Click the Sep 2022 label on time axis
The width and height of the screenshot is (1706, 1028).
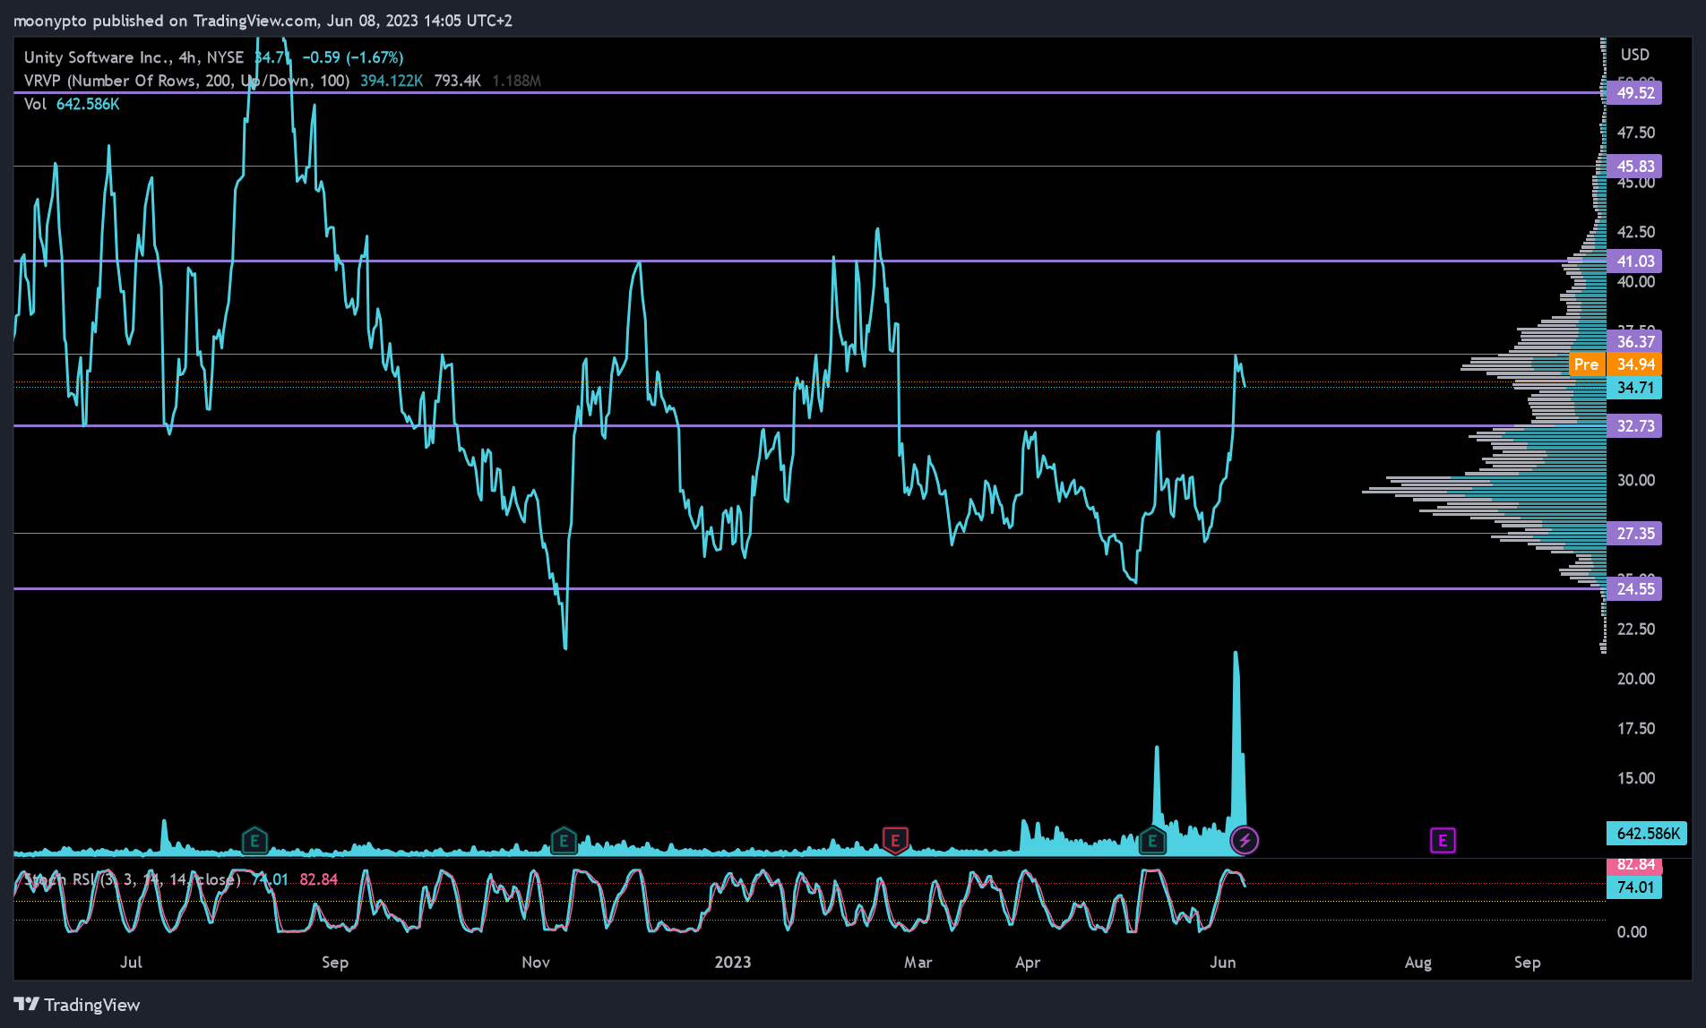[335, 963]
